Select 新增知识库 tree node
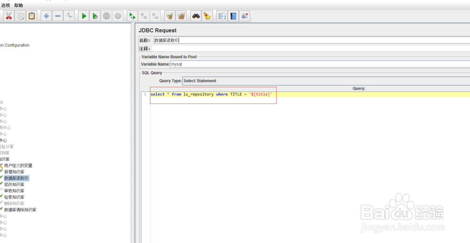This screenshot has height=243, width=470. (x=14, y=172)
